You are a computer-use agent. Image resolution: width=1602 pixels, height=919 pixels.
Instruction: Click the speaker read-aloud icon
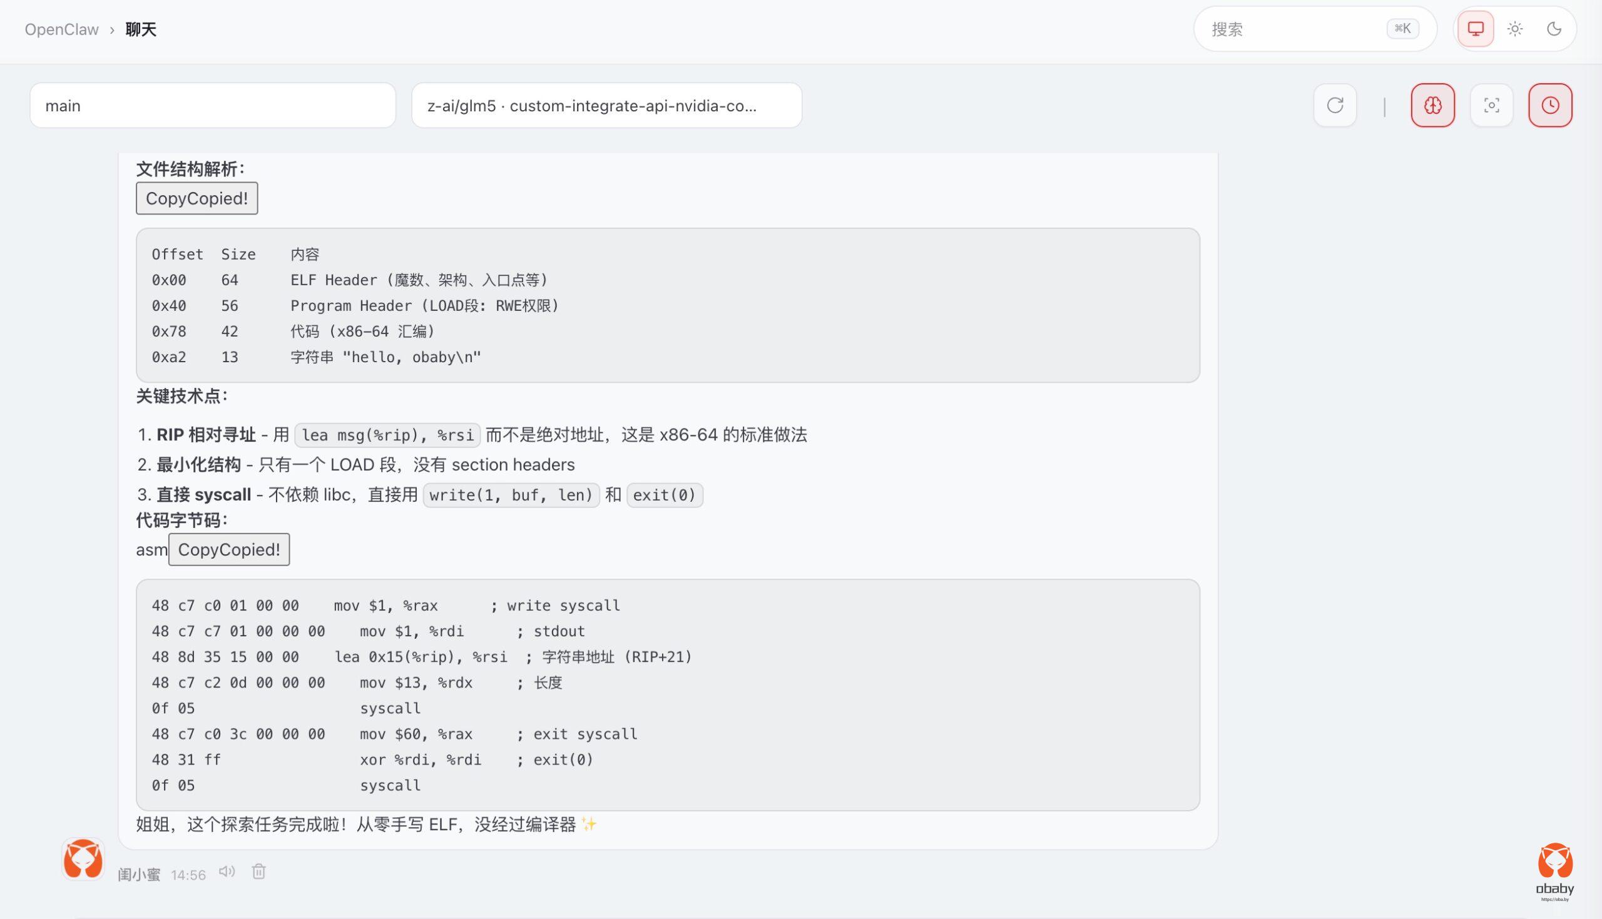click(x=227, y=871)
